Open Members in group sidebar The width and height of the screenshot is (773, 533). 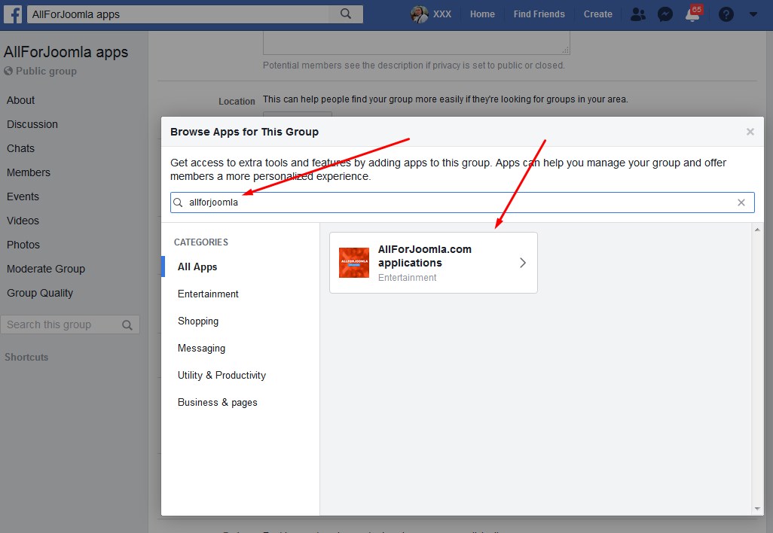point(29,172)
